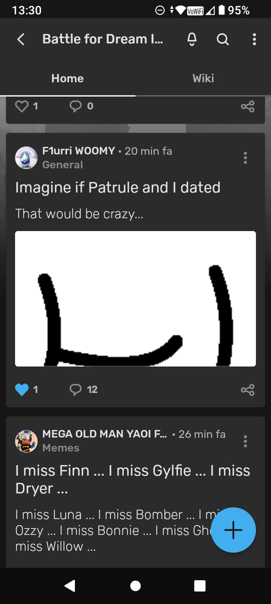Switch to the Wiki tab

[x=203, y=78]
